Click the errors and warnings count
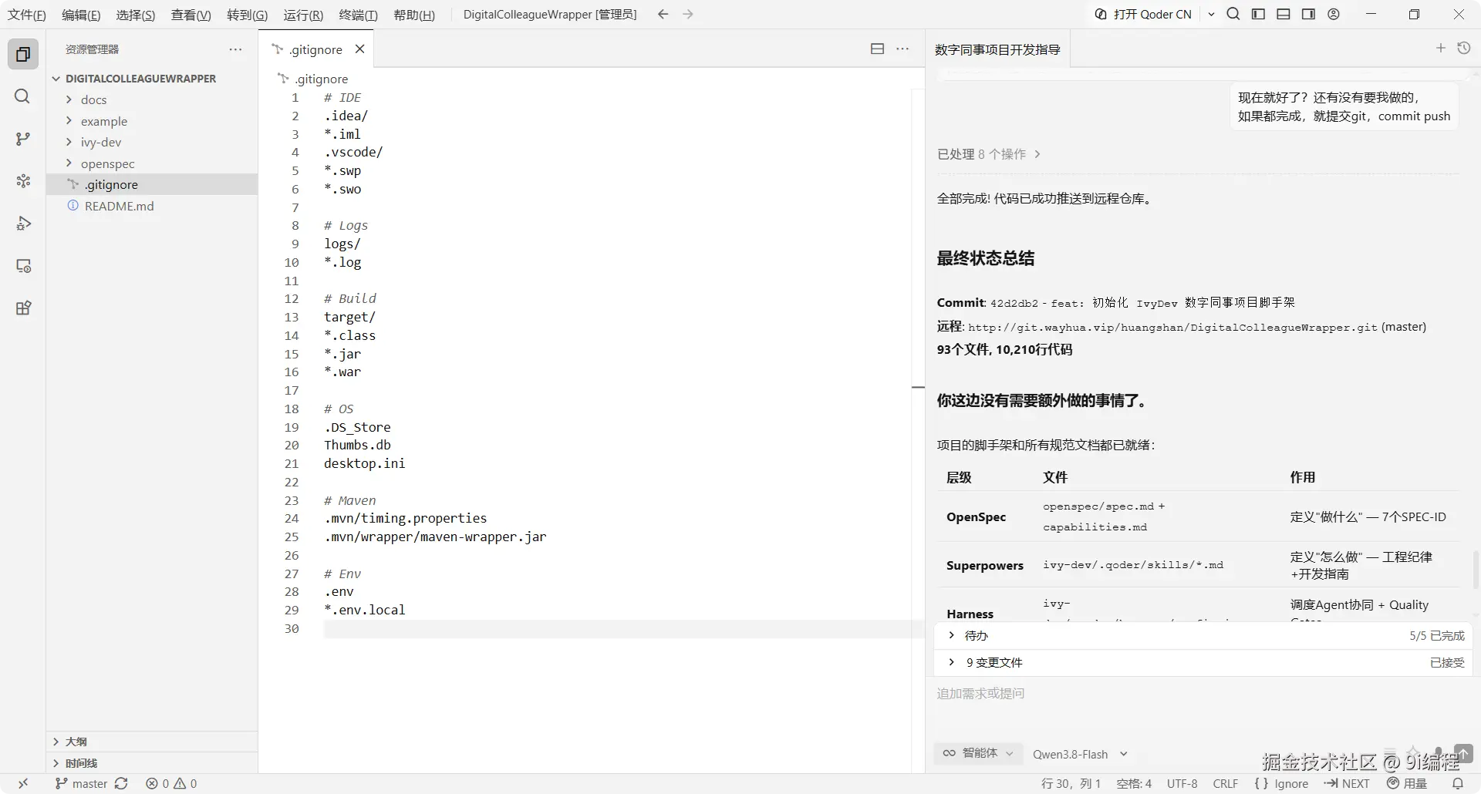 point(171,783)
